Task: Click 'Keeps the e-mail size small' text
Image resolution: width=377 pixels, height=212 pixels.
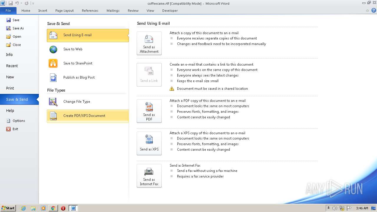Action: (198, 81)
